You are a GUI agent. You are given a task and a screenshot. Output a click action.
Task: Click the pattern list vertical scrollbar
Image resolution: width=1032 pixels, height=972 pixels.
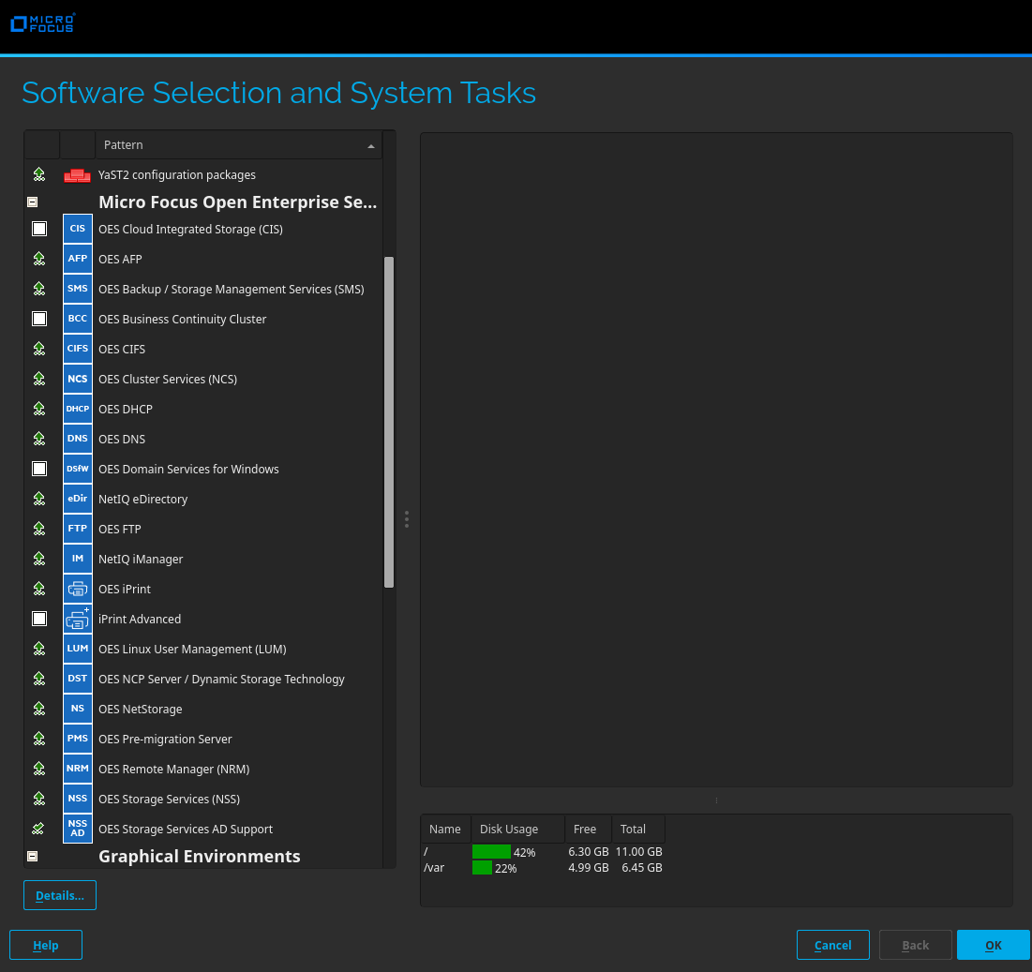tap(389, 422)
